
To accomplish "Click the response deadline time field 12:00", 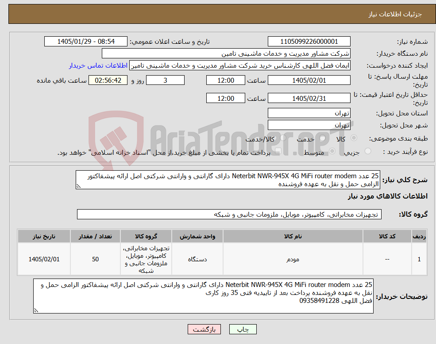I will pyautogui.click(x=225, y=80).
